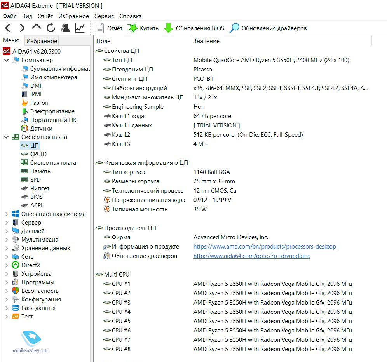Open the Вид menu
This screenshot has height=362, width=387.
point(27,16)
